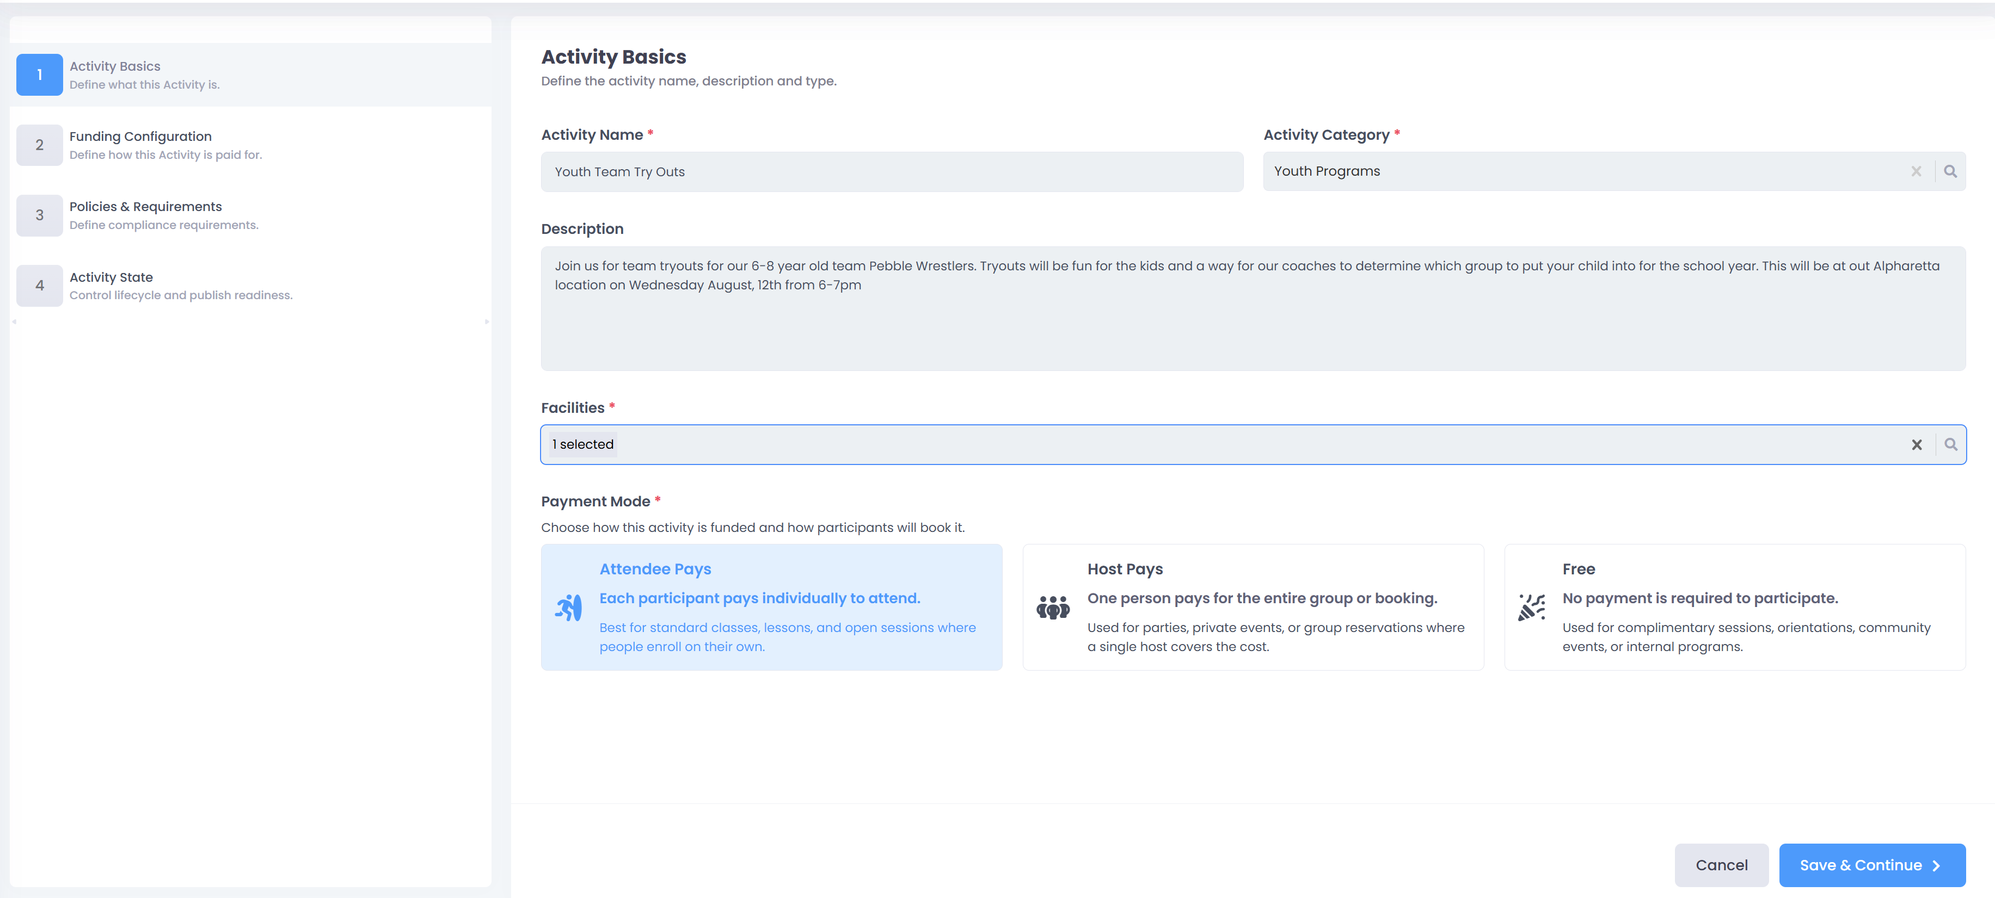Open the Activity Category search icon
Image resolution: width=1995 pixels, height=898 pixels.
(1950, 171)
